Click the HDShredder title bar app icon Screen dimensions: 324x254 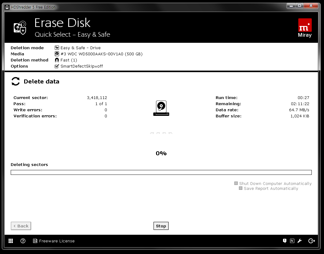[x=7, y=7]
